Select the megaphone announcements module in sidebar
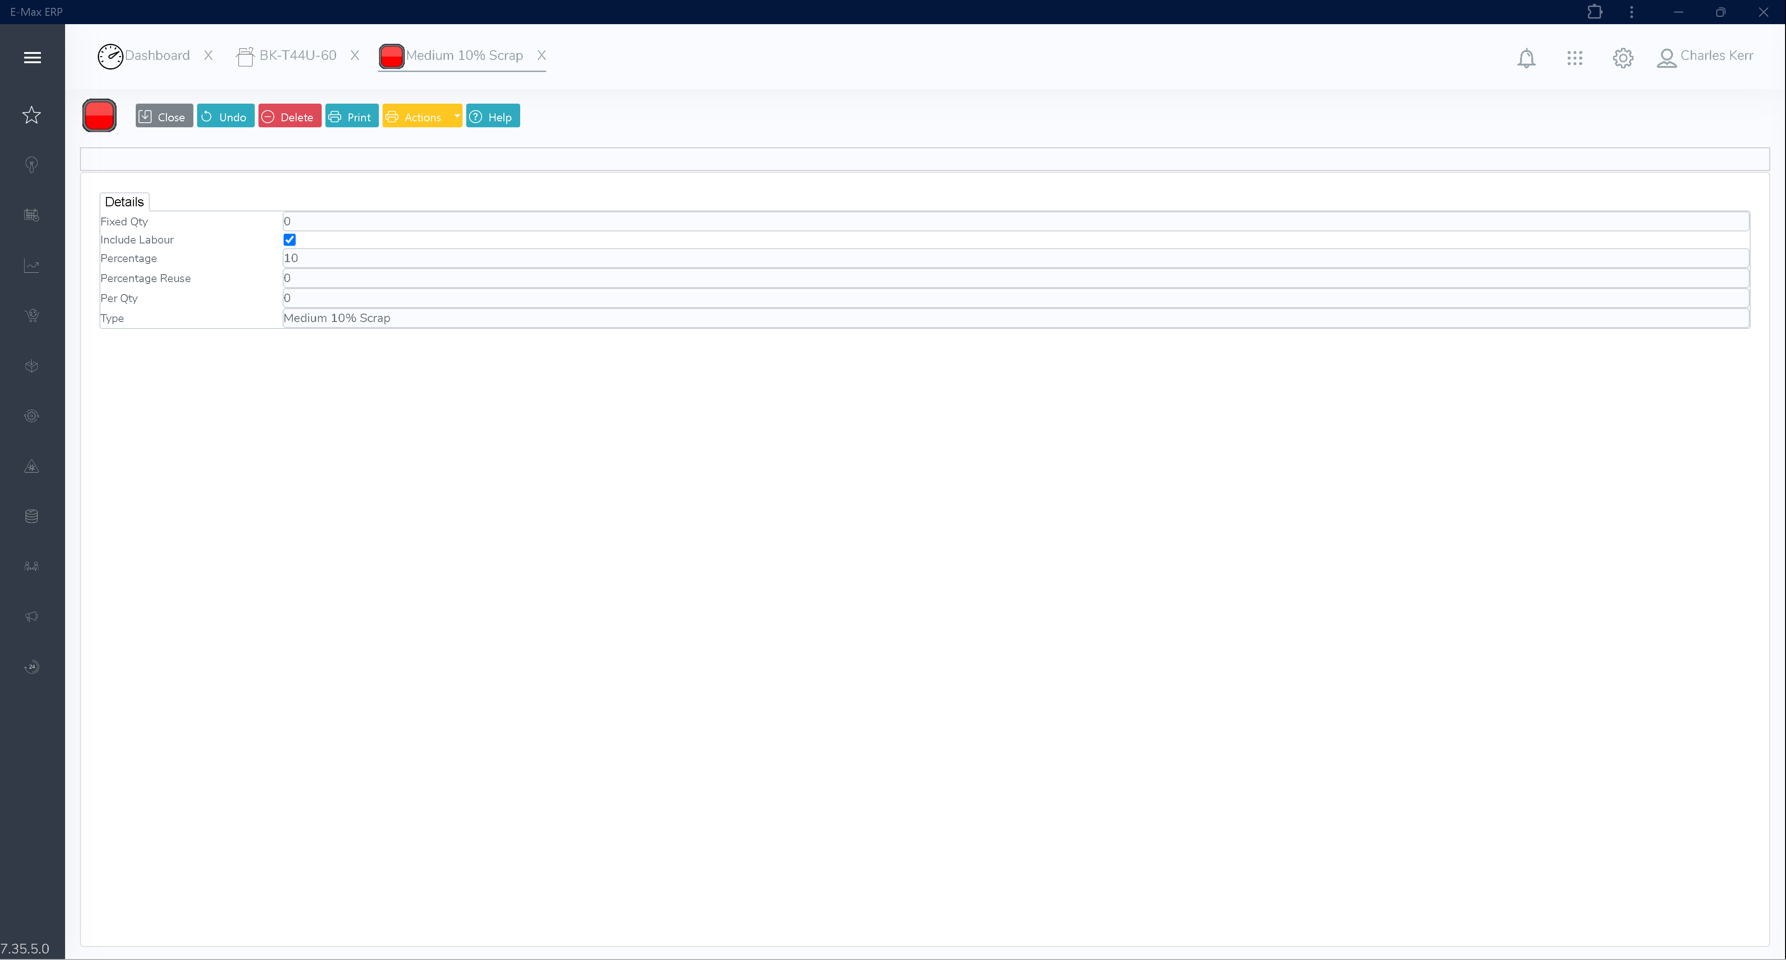 [31, 616]
